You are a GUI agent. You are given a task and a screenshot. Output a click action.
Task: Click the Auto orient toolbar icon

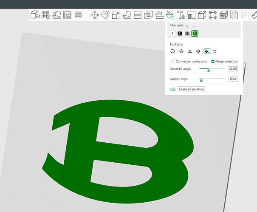[57, 15]
